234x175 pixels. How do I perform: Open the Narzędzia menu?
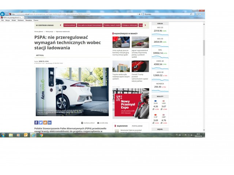coord(29,20)
